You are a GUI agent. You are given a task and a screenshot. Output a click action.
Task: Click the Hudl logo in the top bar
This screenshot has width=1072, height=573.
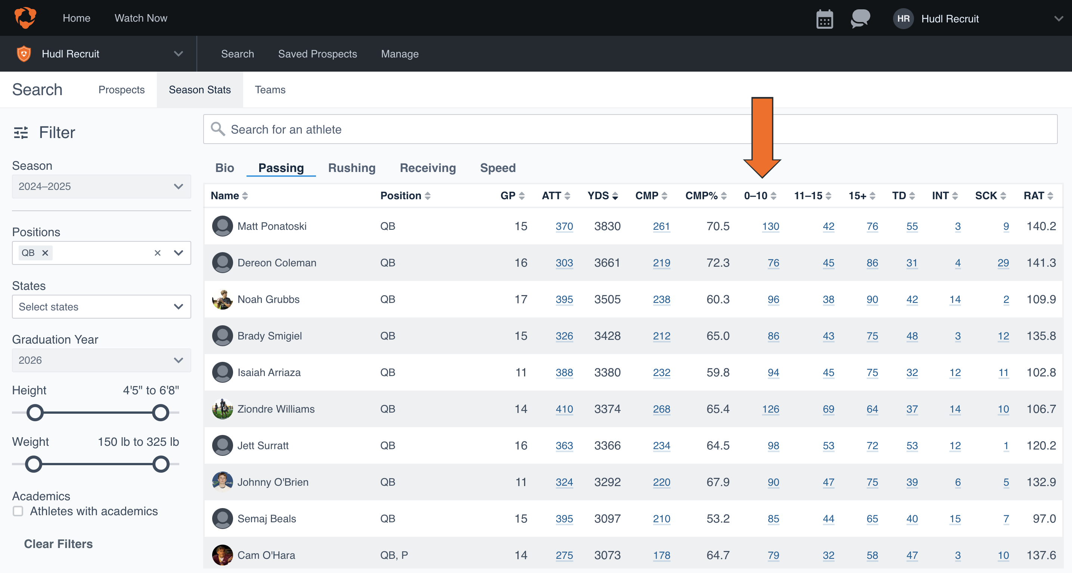pos(25,18)
